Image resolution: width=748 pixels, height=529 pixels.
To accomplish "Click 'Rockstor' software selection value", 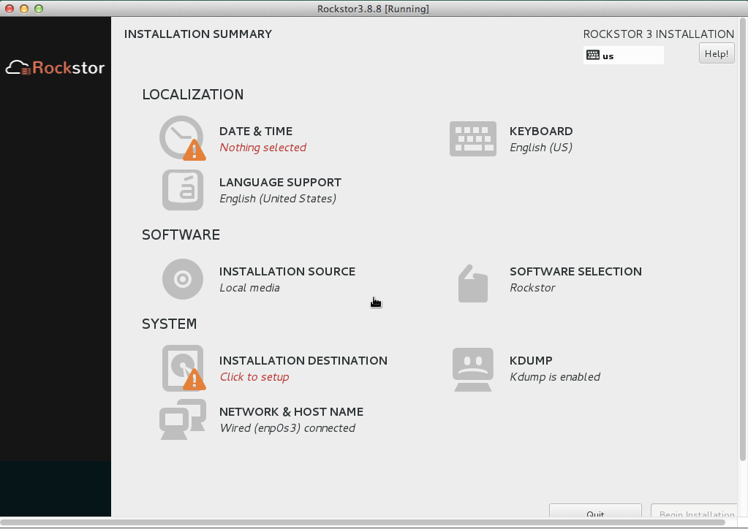I will pyautogui.click(x=532, y=287).
